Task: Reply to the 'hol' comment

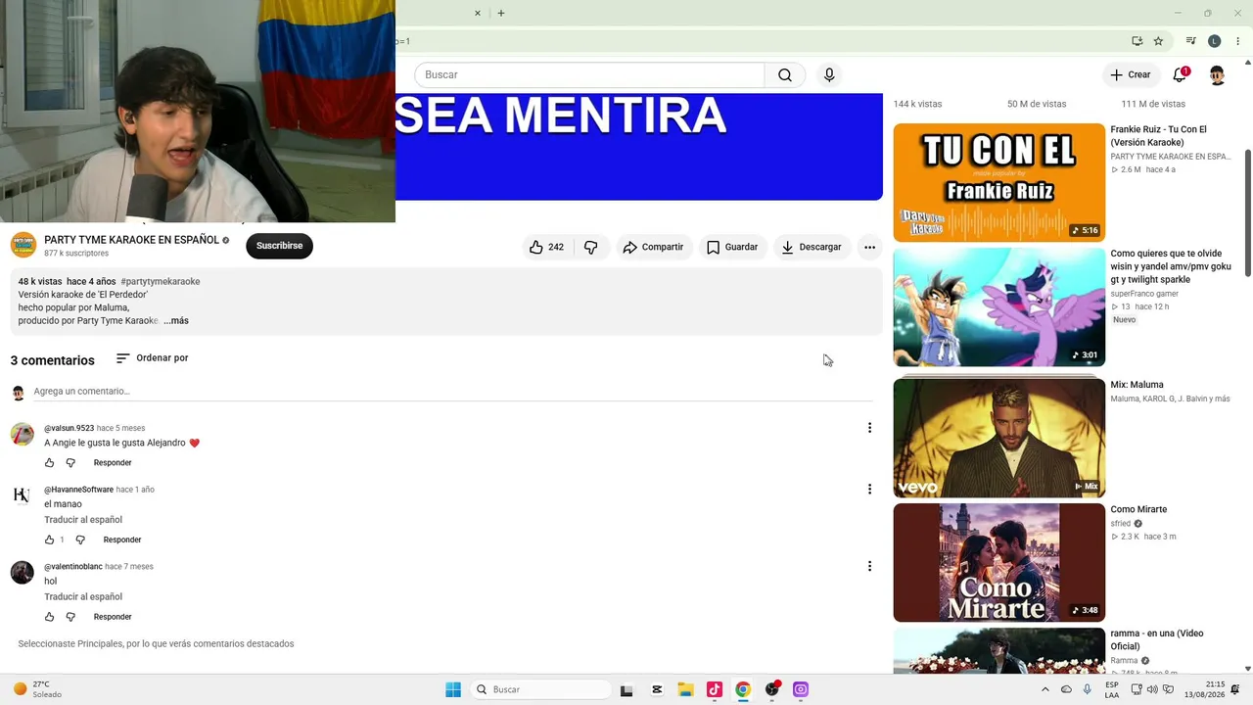Action: (113, 617)
